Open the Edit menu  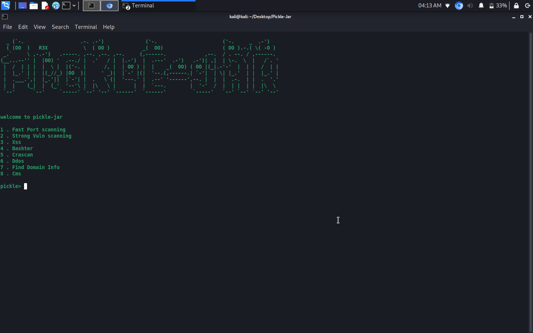[23, 27]
